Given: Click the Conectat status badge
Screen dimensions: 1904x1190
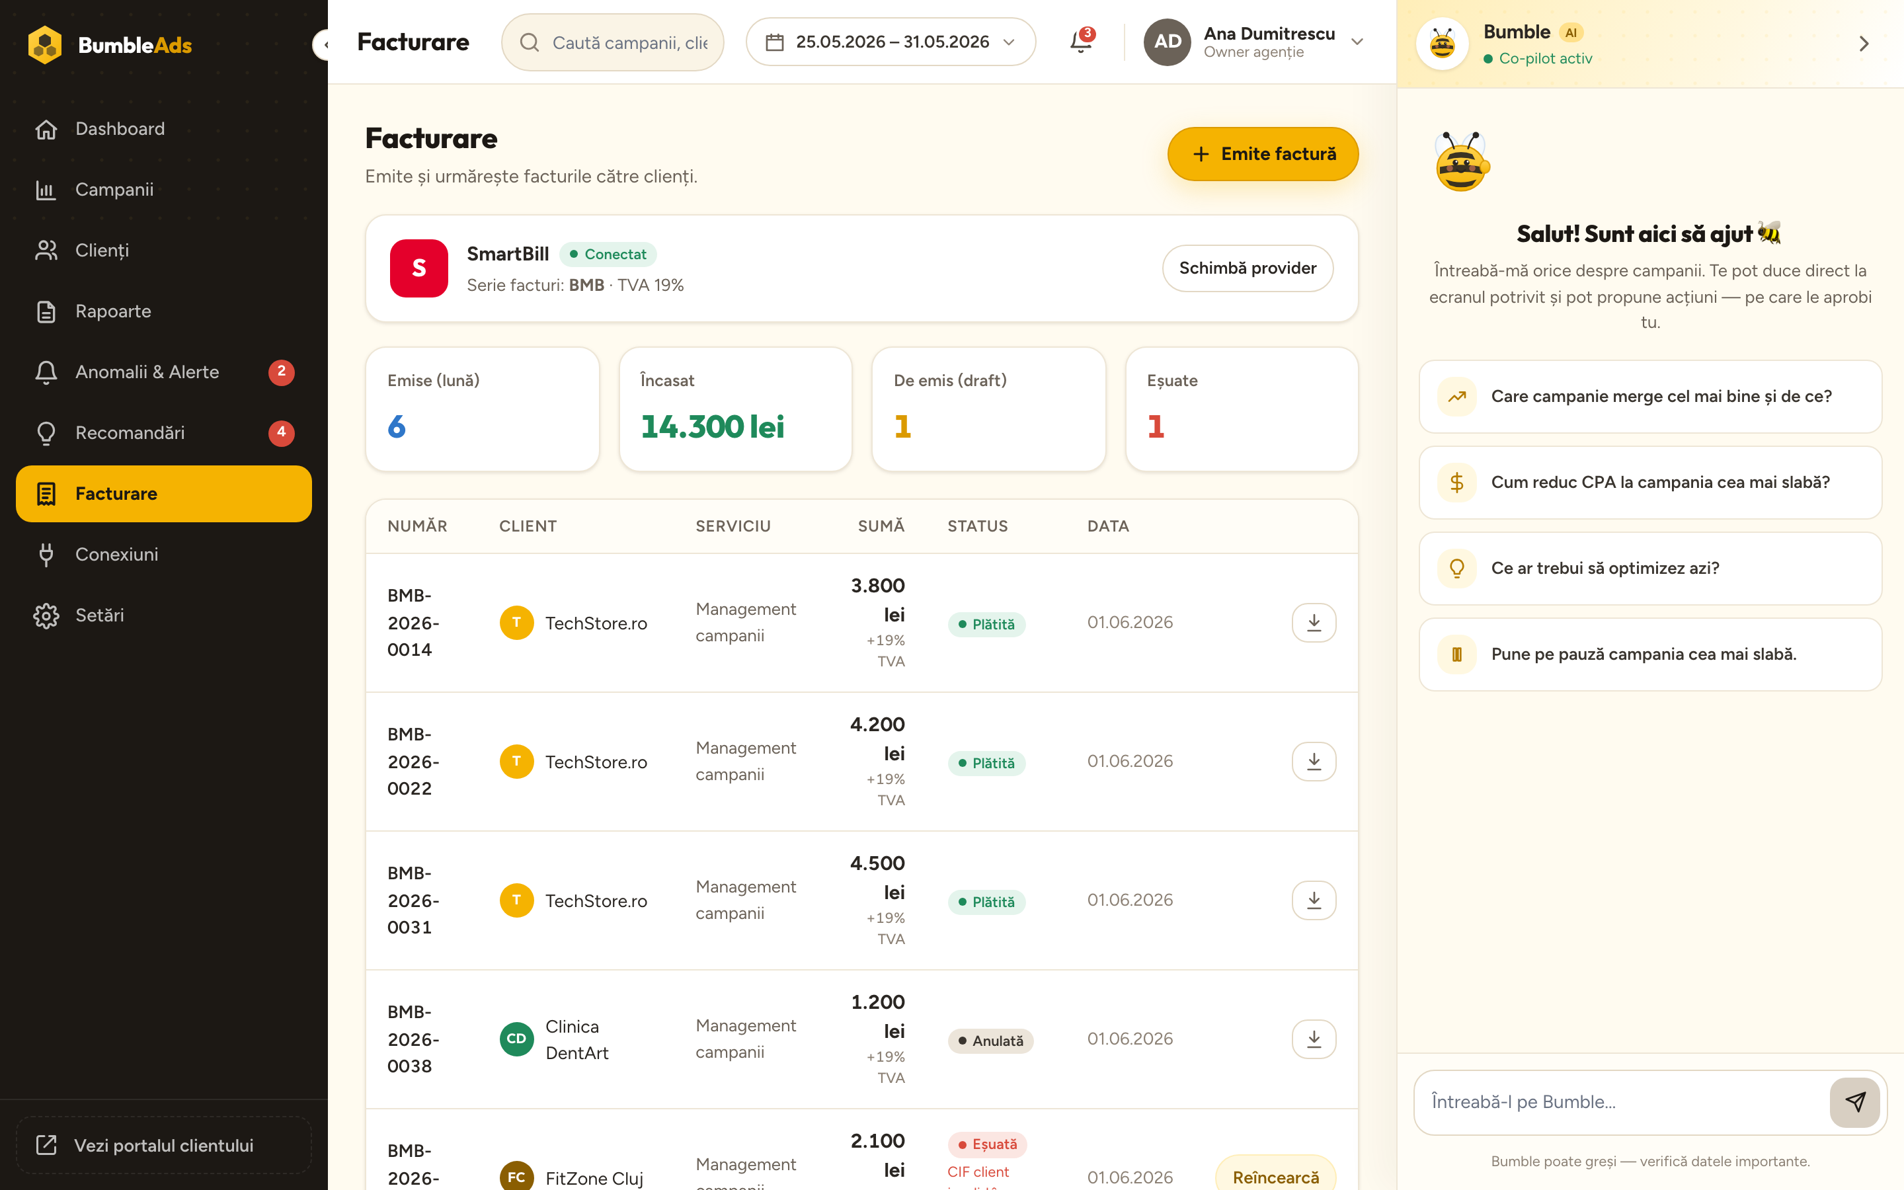Looking at the screenshot, I should click(608, 255).
